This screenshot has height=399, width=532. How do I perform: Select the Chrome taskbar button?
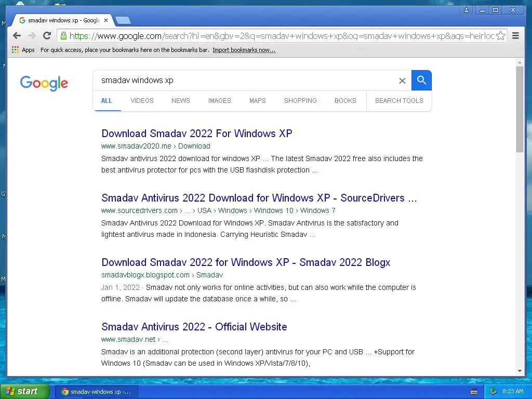click(x=96, y=392)
